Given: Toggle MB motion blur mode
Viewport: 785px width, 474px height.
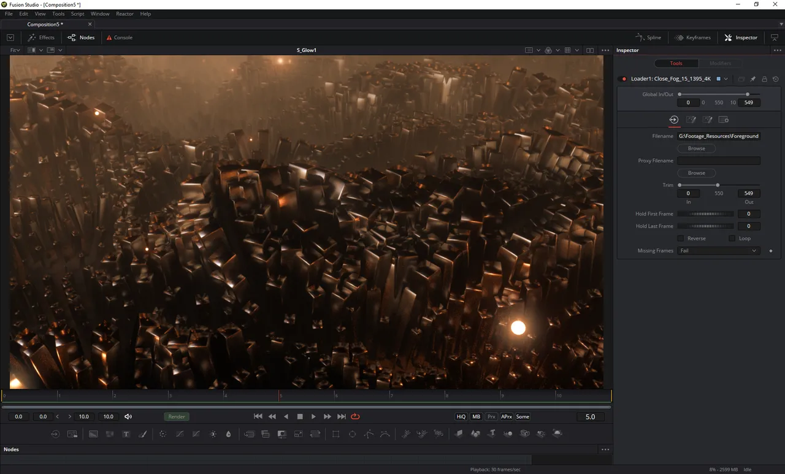Looking at the screenshot, I should tap(476, 416).
